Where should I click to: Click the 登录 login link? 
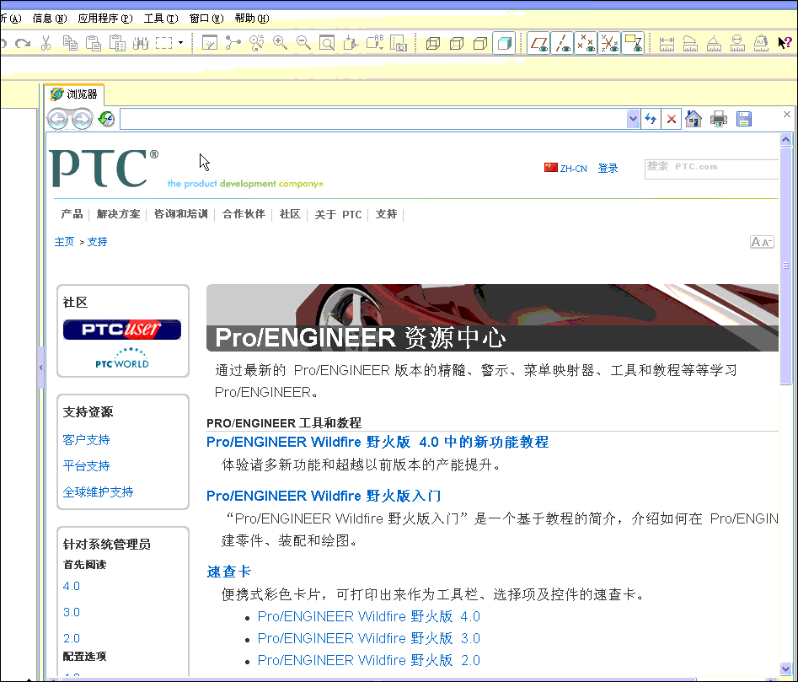[x=608, y=168]
